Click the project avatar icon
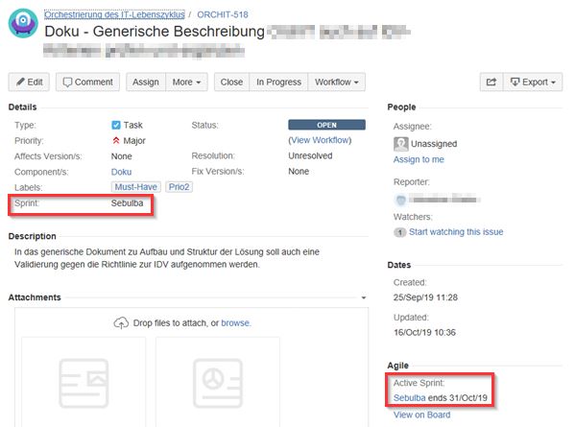The image size is (575, 427). point(23,23)
